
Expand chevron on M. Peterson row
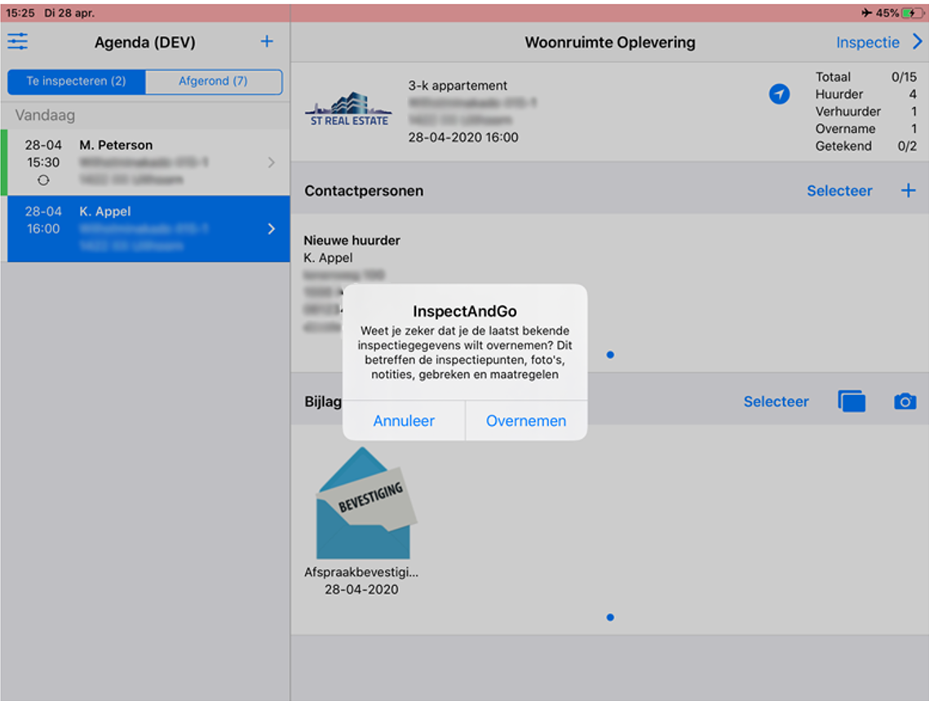click(x=272, y=162)
